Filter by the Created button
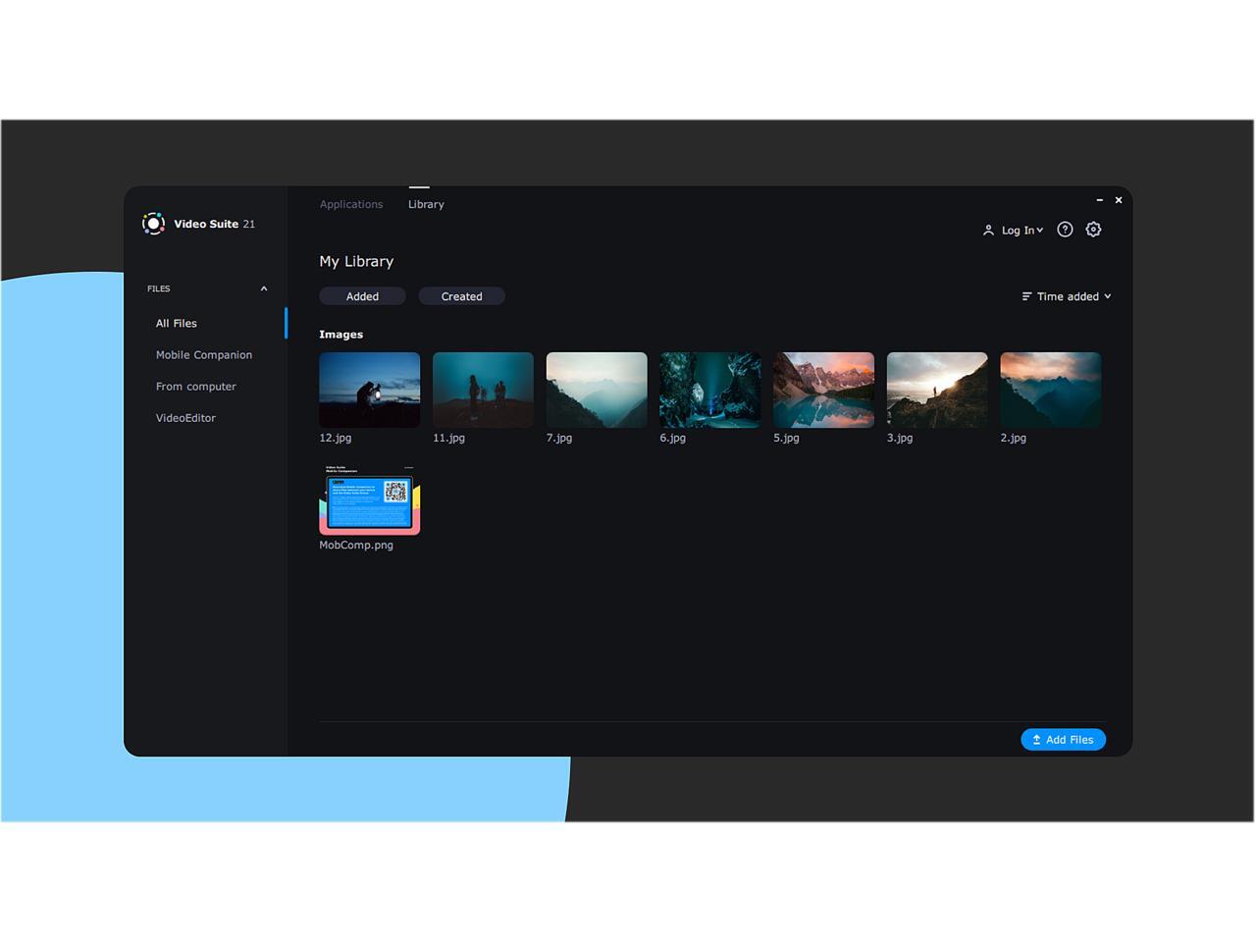The image size is (1256, 942). click(x=461, y=296)
